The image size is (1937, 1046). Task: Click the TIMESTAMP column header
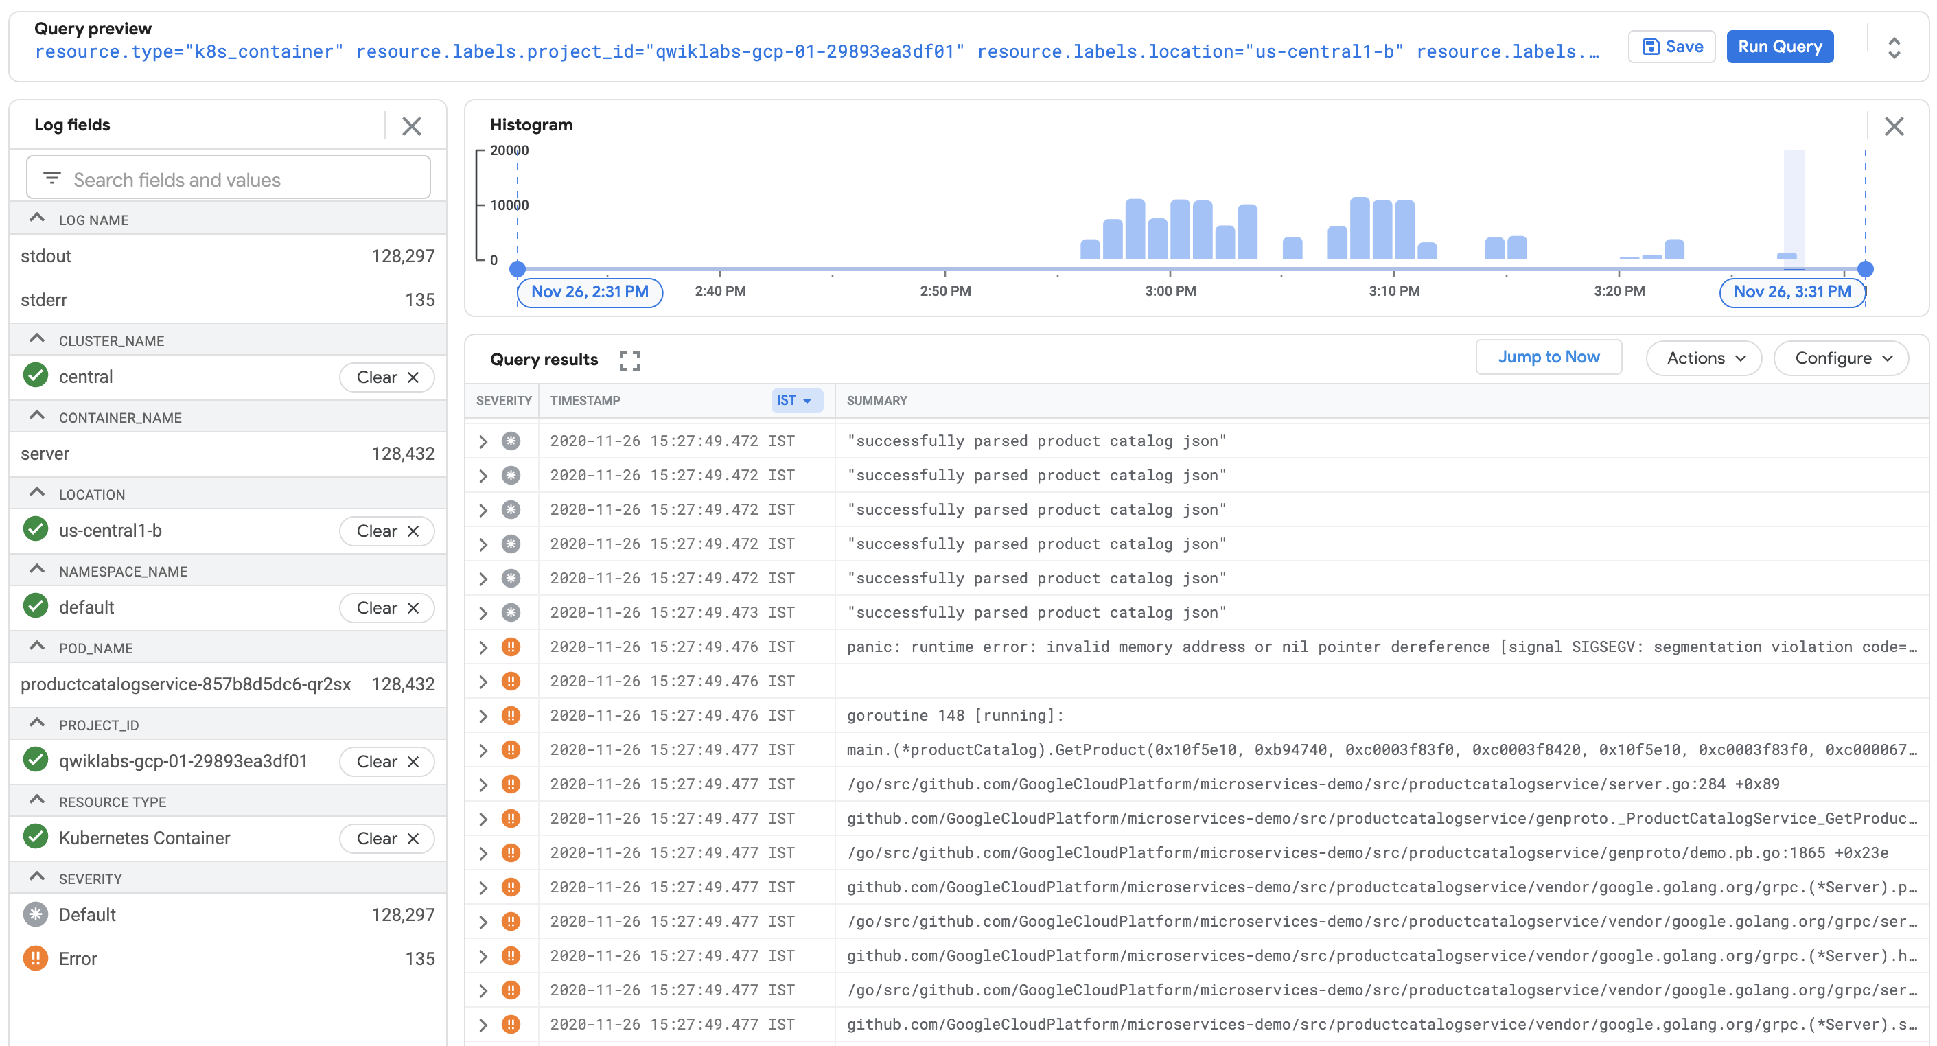(x=584, y=401)
